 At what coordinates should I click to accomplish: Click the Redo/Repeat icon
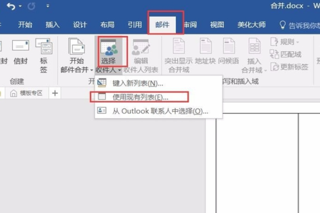(x=31, y=6)
